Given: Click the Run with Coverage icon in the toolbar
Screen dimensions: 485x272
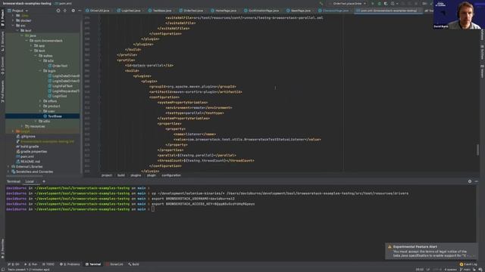Looking at the screenshot, I should (386, 3).
